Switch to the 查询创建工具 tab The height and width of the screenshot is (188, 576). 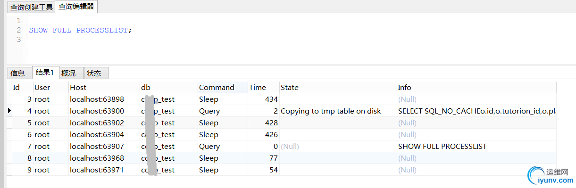tap(32, 7)
